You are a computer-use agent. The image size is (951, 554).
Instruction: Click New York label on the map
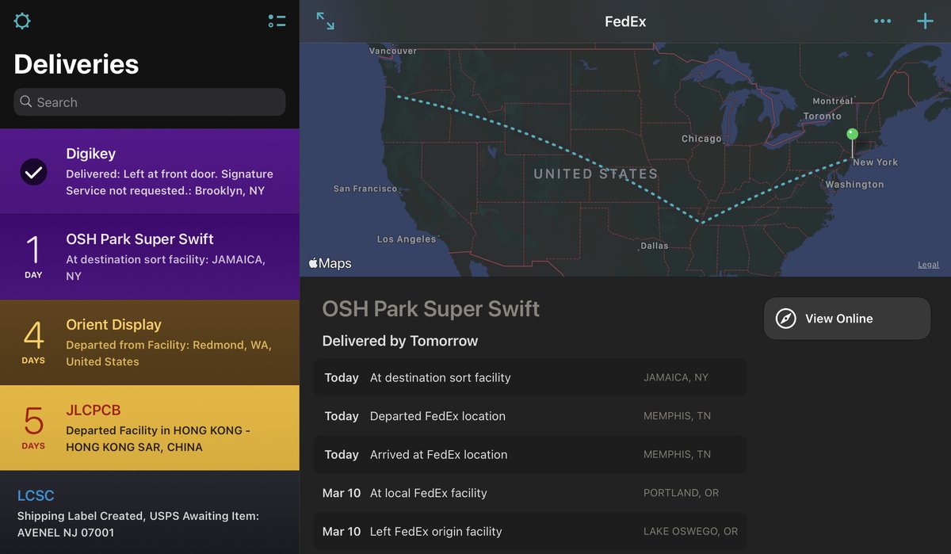(x=876, y=162)
